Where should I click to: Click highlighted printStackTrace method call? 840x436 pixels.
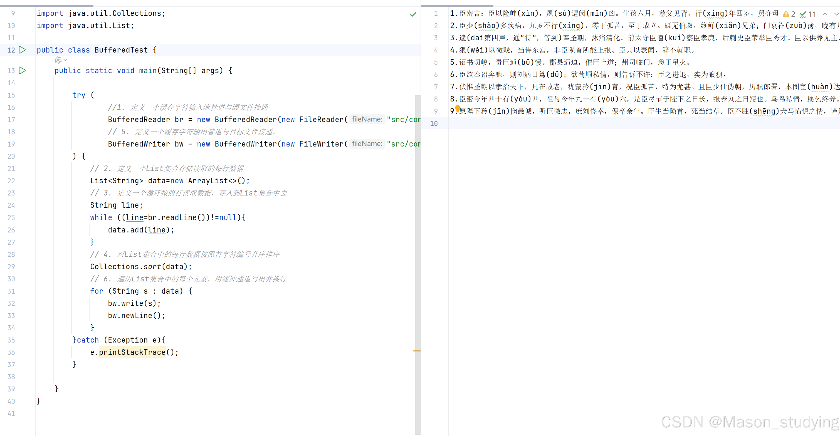(132, 352)
